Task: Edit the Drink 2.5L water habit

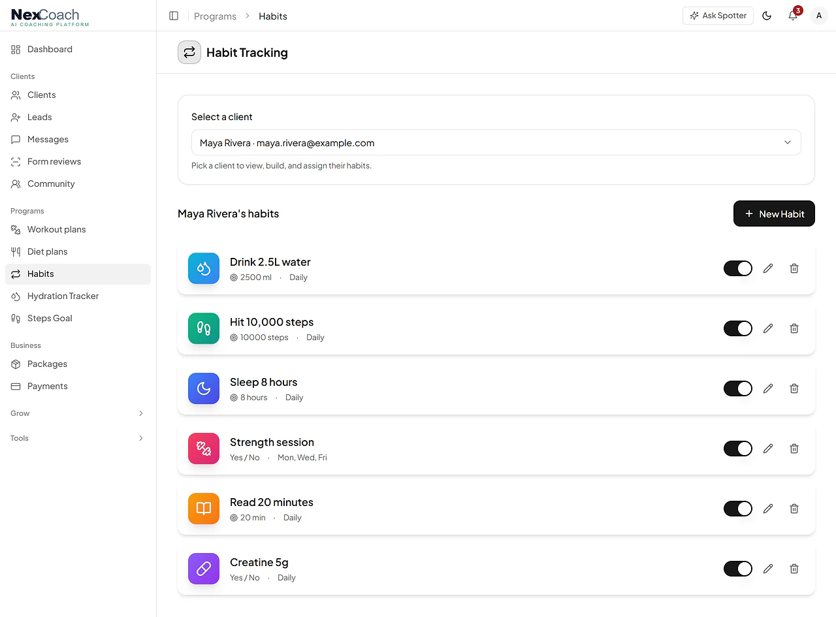Action: coord(768,268)
